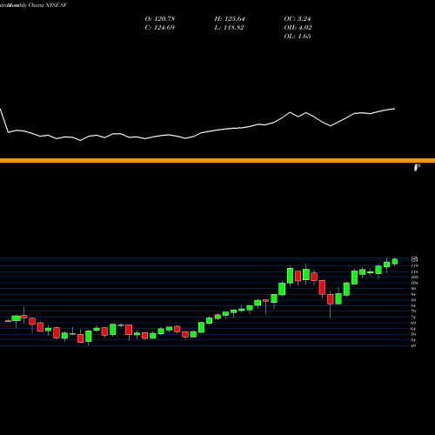Select the low value L: 118.82
The width and height of the screenshot is (435, 435).
click(x=229, y=28)
